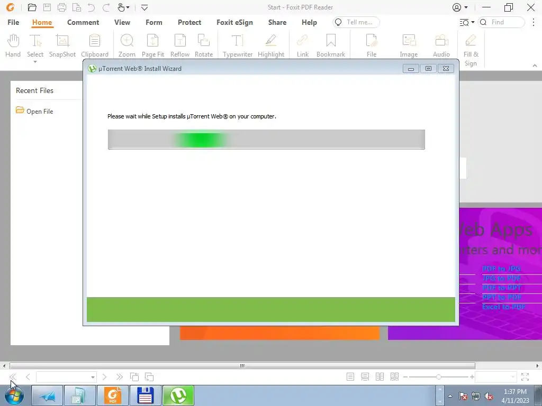The image size is (542, 406).
Task: Go to first page arrow icon
Action: click(13, 376)
